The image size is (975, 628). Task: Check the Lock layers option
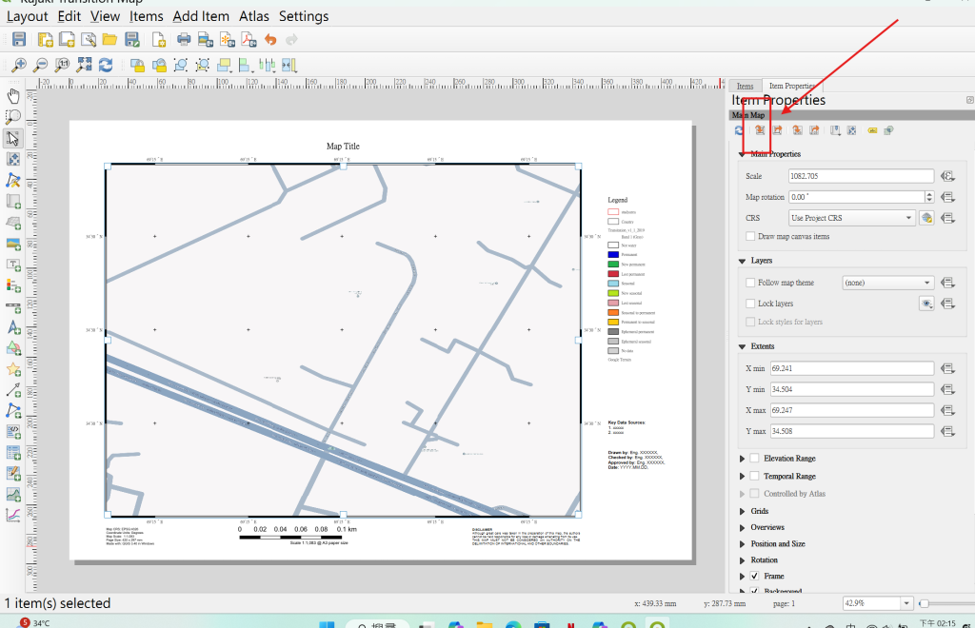coord(750,304)
